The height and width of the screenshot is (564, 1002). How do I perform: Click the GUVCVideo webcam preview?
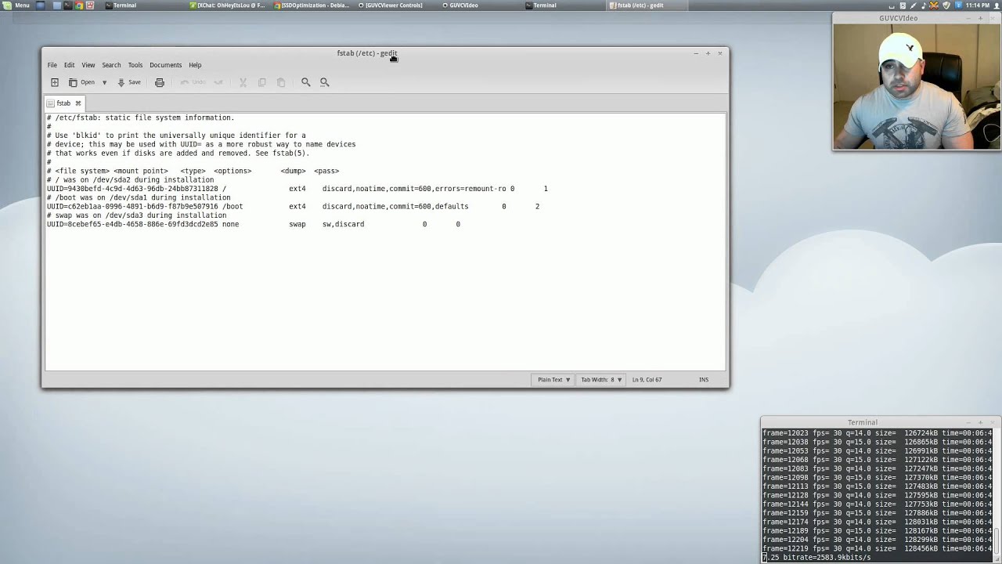916,86
